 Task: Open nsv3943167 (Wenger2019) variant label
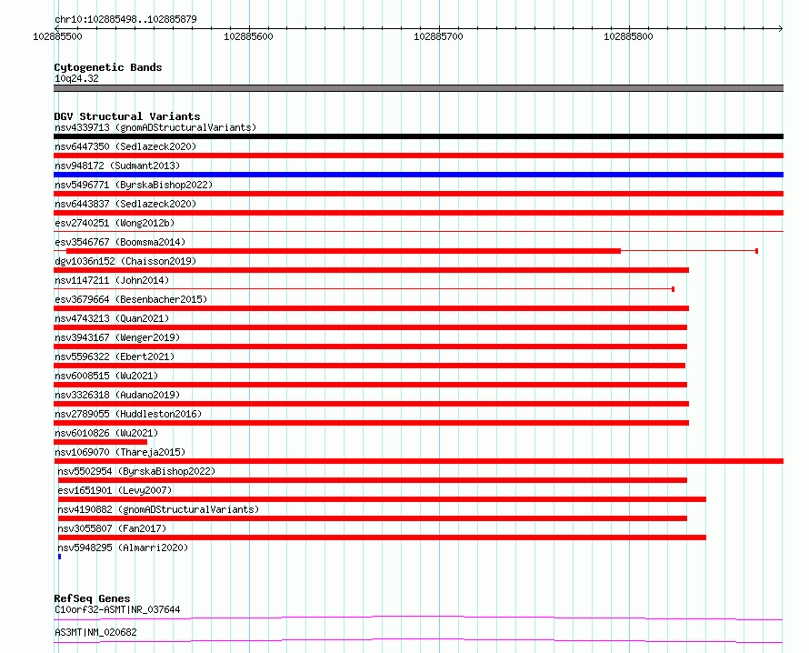click(117, 337)
